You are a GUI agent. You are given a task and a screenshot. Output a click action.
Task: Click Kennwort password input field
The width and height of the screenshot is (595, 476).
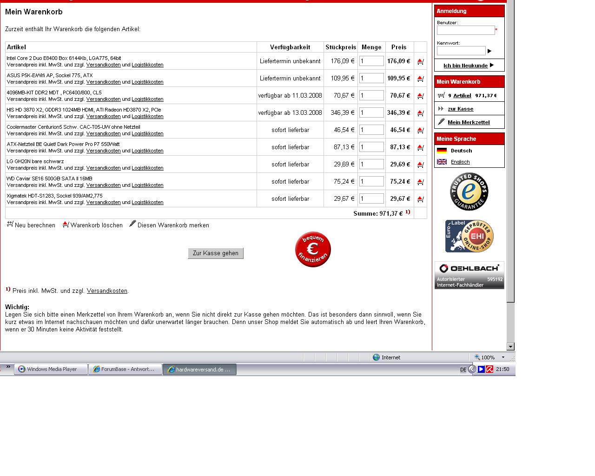coord(461,51)
